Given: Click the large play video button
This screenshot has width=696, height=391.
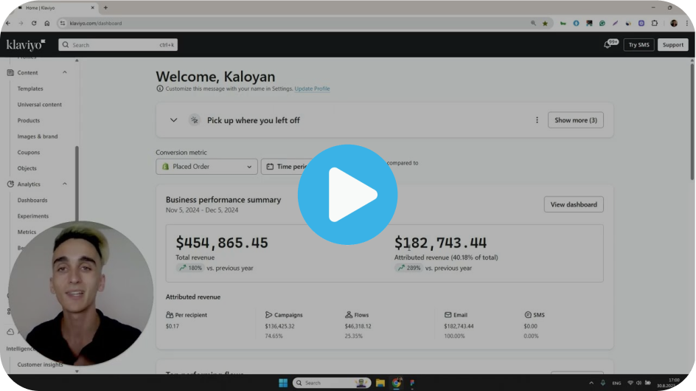Looking at the screenshot, I should point(347,195).
